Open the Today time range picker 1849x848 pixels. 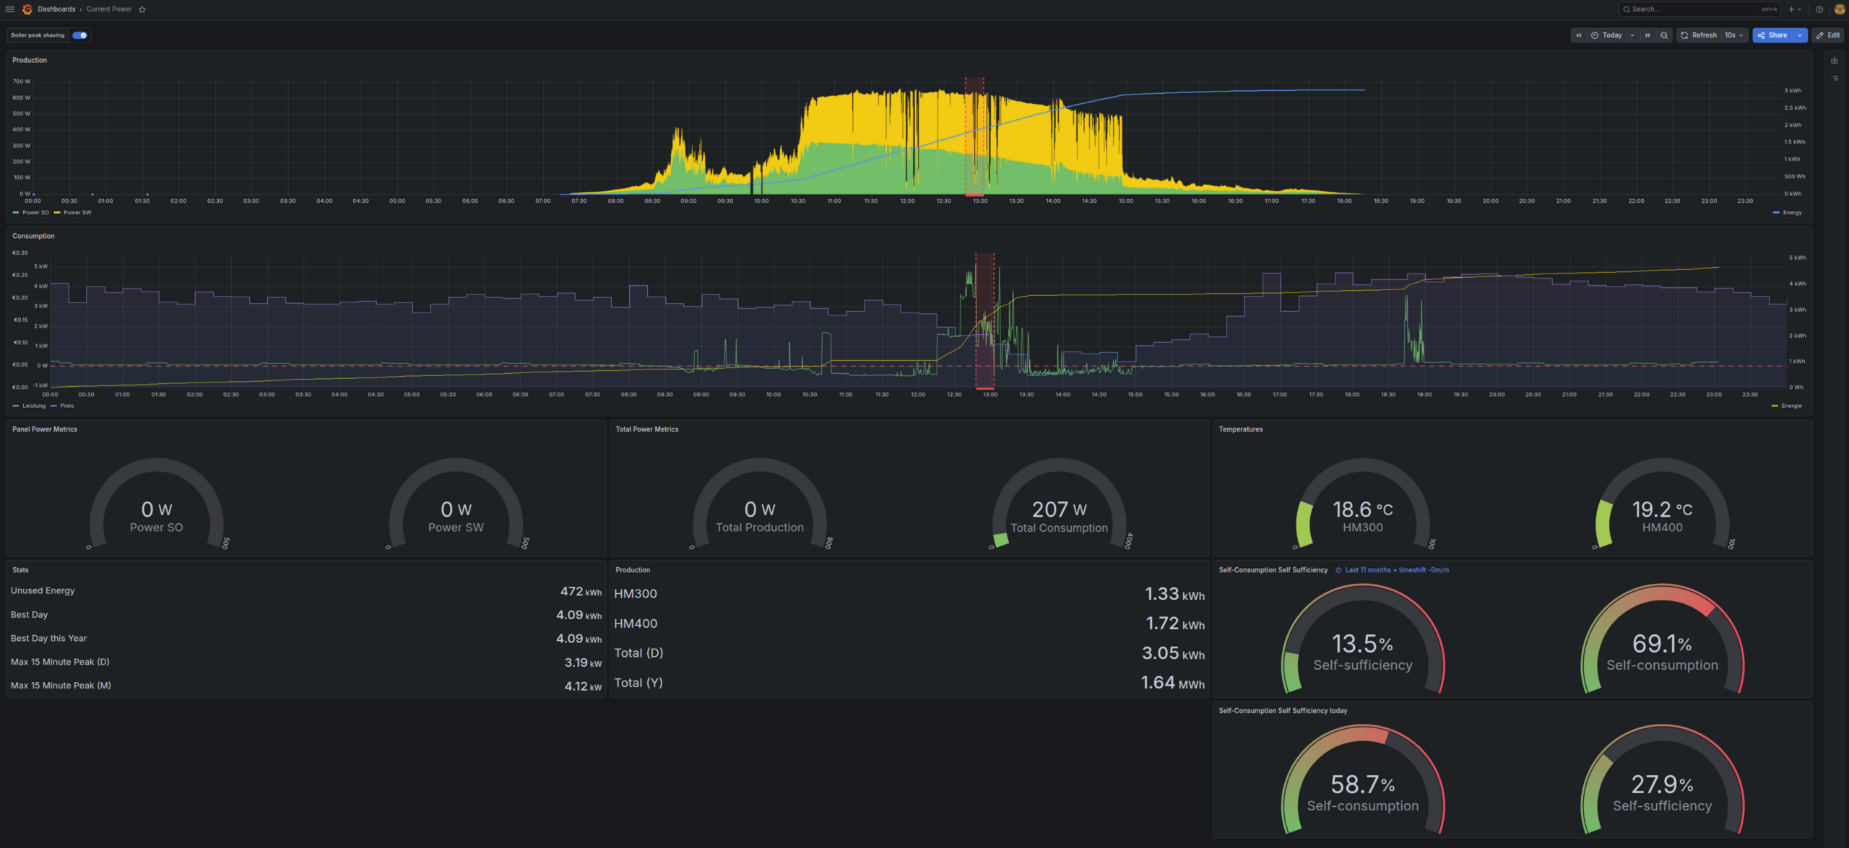coord(1612,35)
